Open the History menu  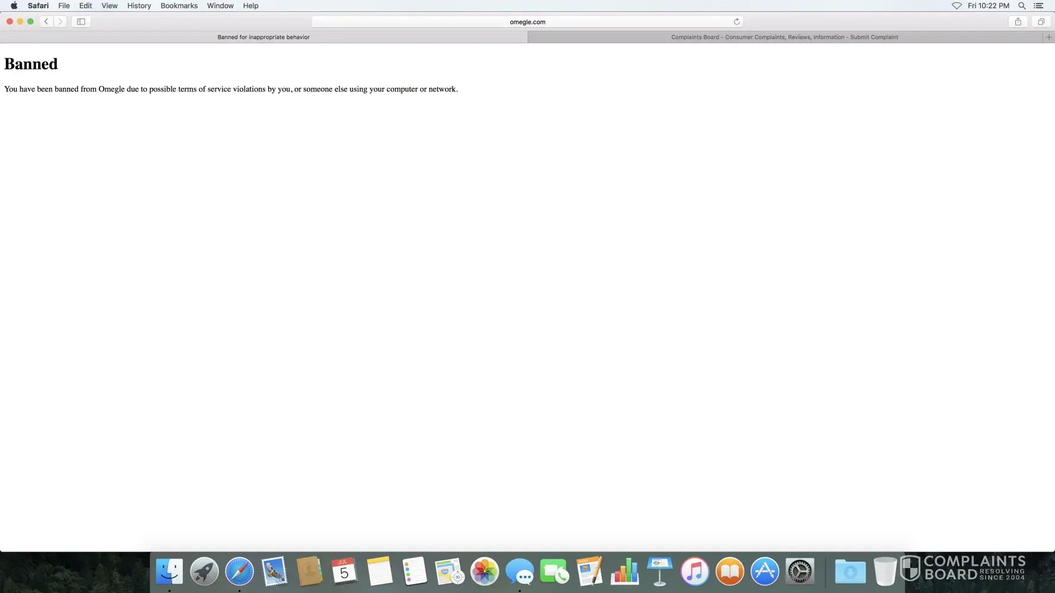[x=139, y=5]
